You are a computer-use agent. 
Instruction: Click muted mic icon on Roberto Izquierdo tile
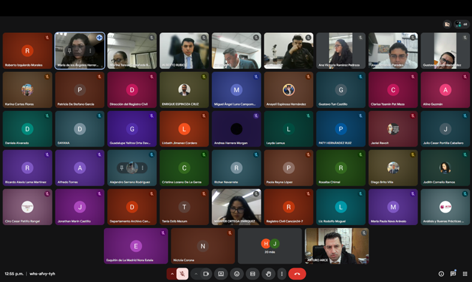(47, 38)
